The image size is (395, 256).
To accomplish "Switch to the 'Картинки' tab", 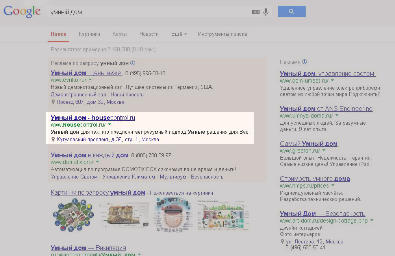I will (89, 34).
